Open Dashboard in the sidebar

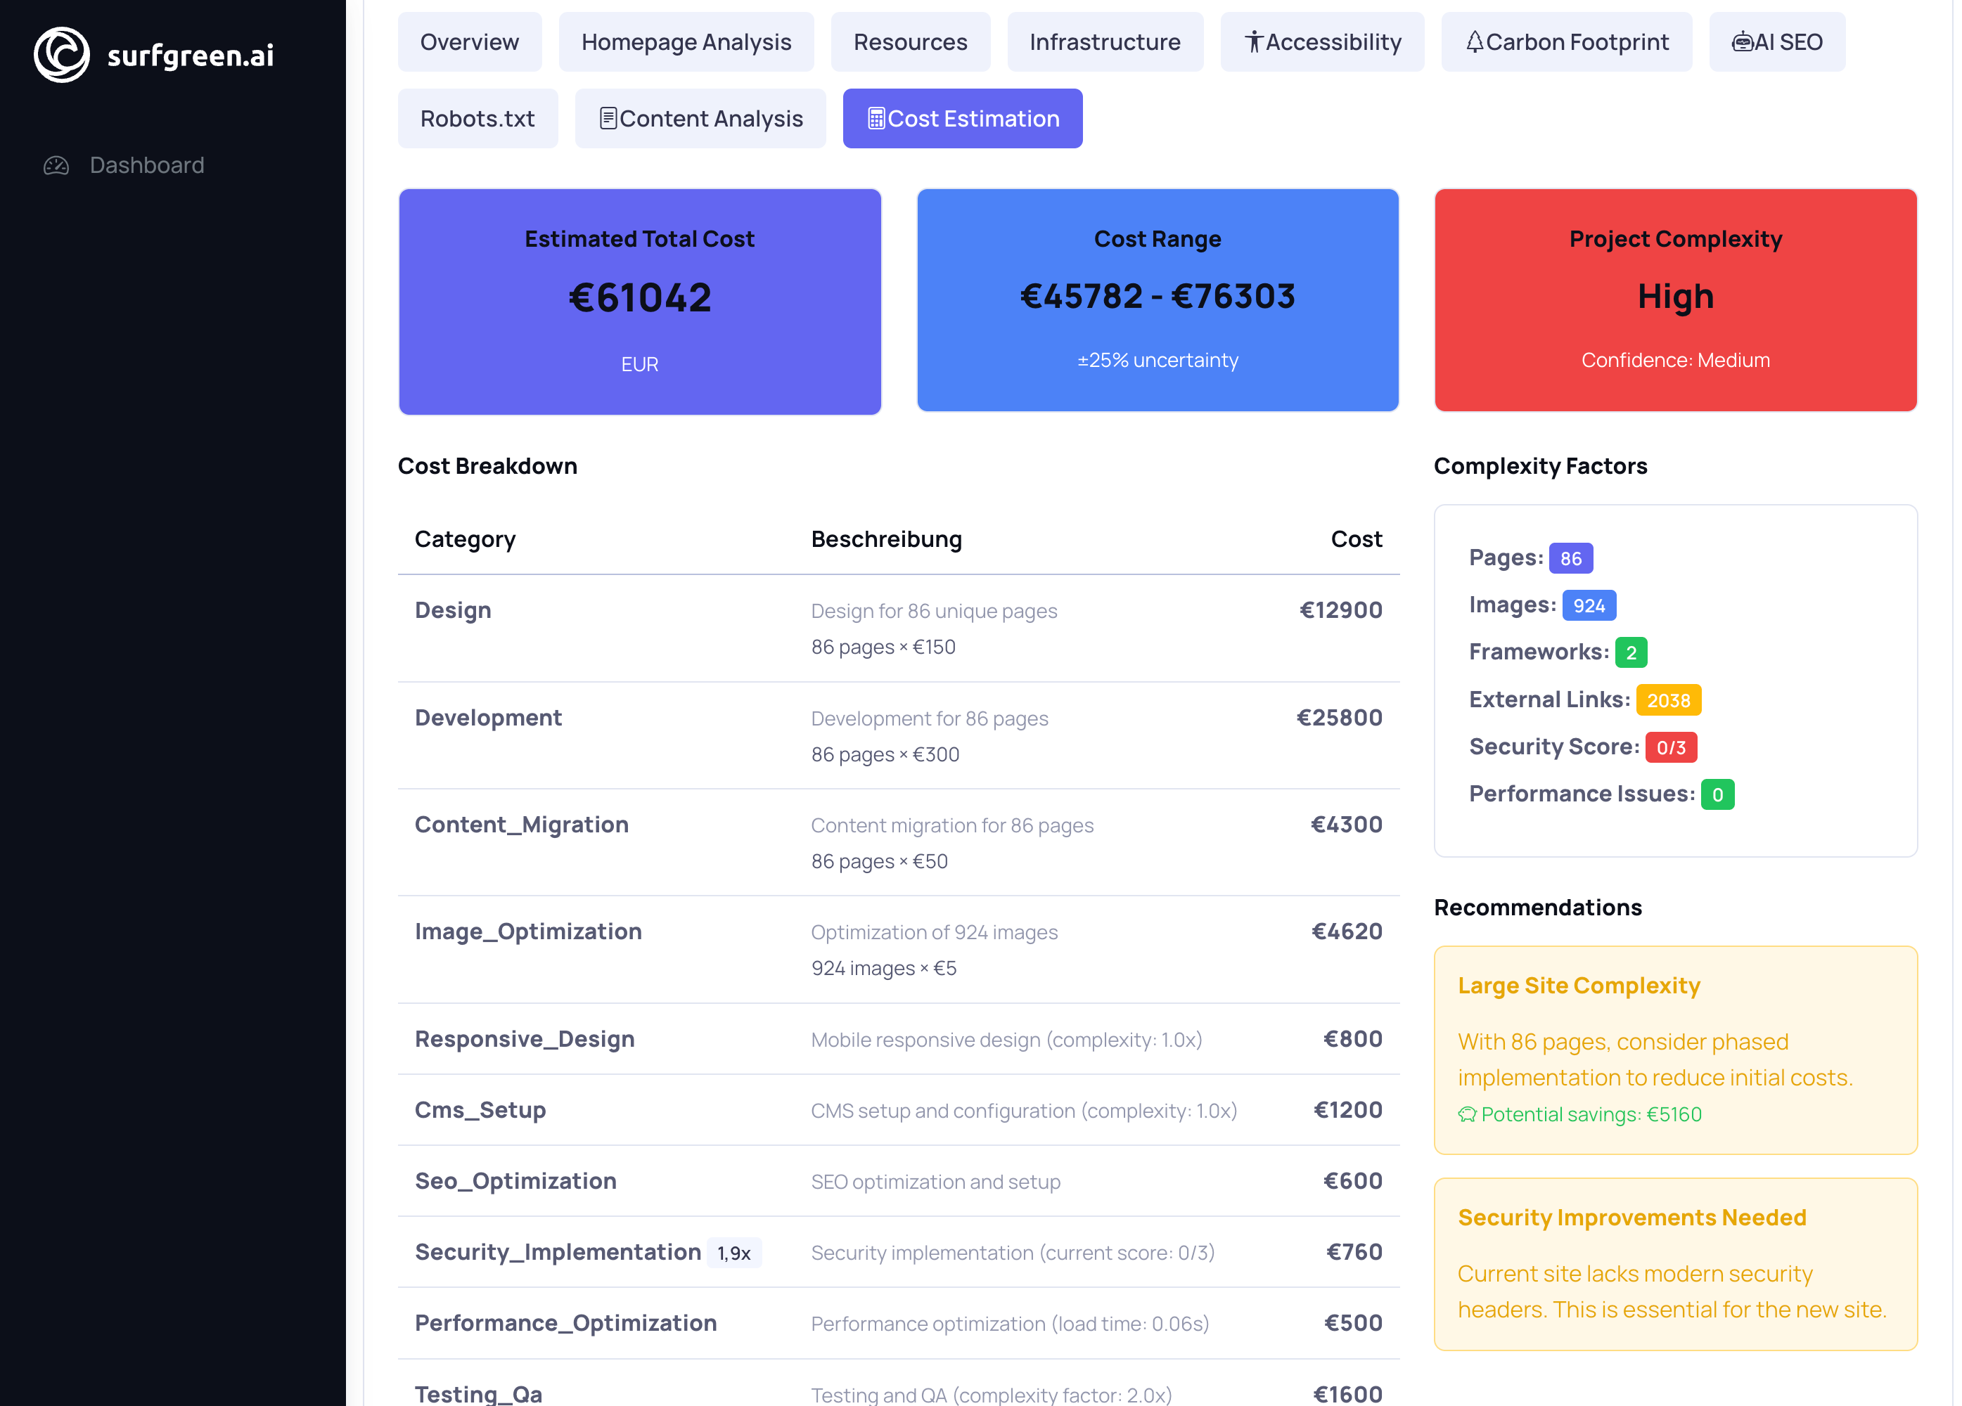pyautogui.click(x=147, y=165)
